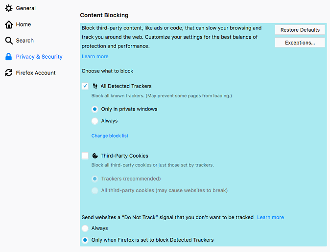The image size is (330, 252).
Task: Select Always for blocking detected trackers
Action: click(95, 121)
